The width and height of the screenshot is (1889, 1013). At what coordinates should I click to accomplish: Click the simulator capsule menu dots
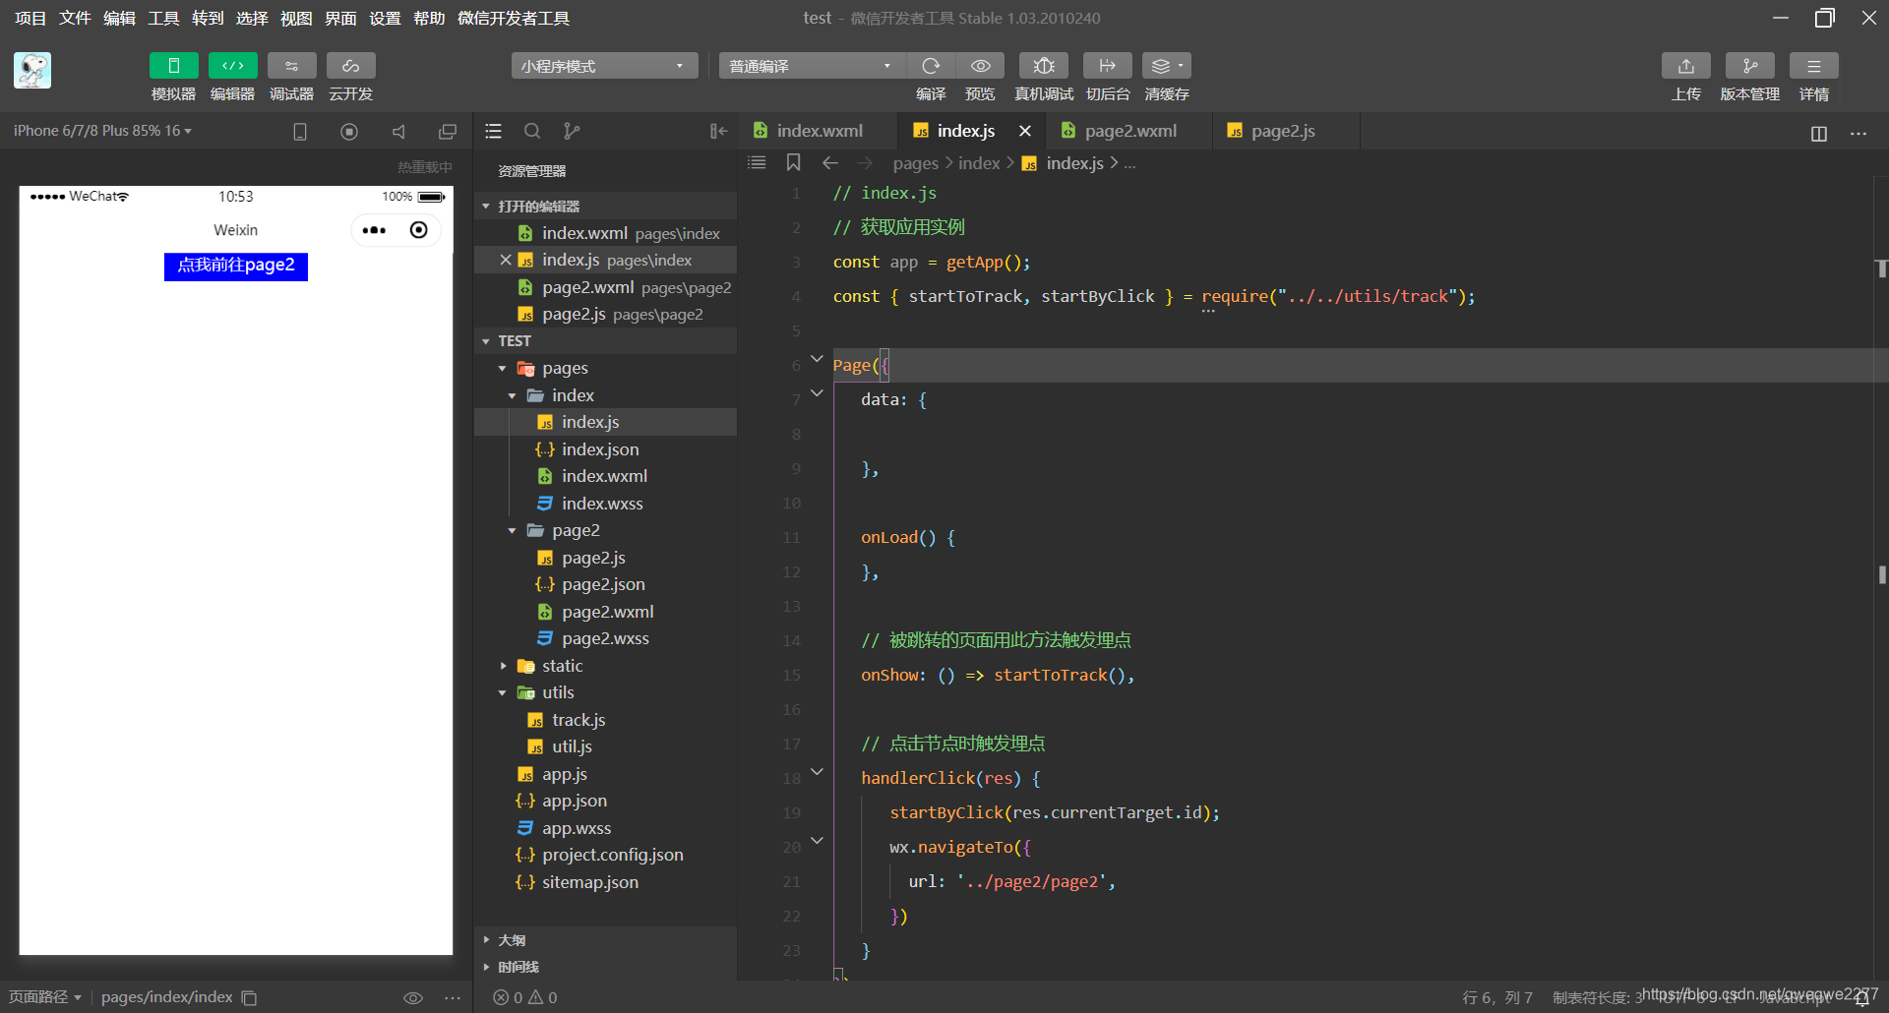coord(374,230)
